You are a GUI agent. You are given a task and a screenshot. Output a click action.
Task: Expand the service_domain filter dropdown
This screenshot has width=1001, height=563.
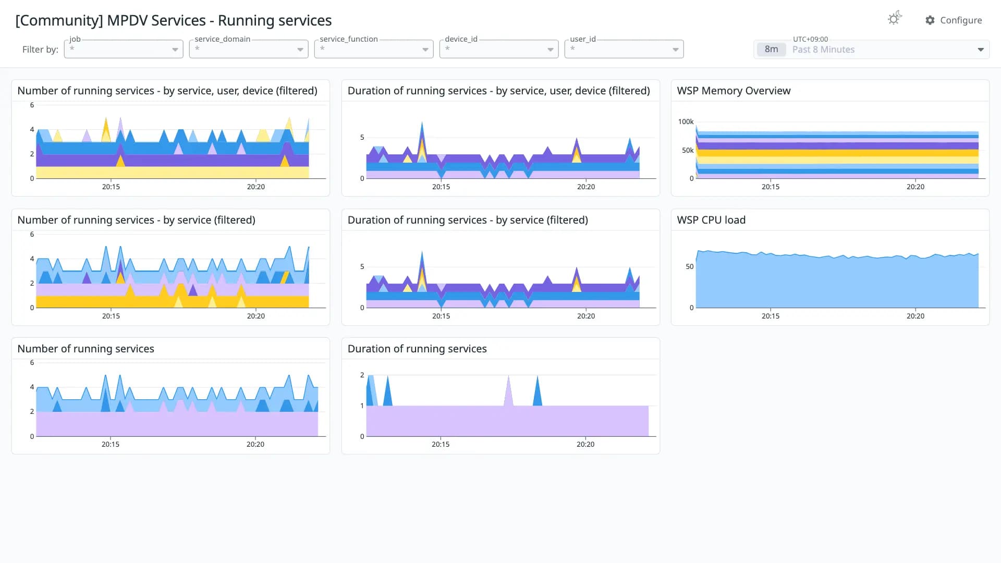point(249,49)
